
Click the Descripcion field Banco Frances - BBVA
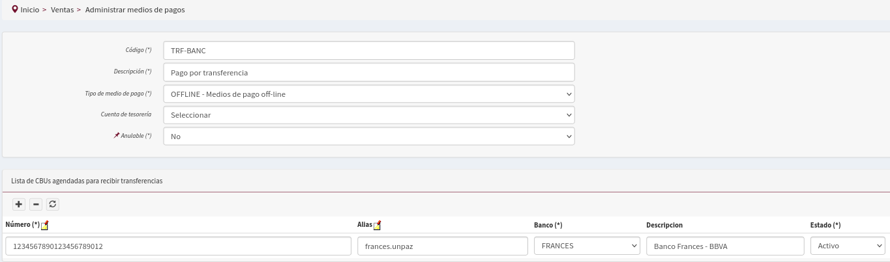[x=725, y=246]
